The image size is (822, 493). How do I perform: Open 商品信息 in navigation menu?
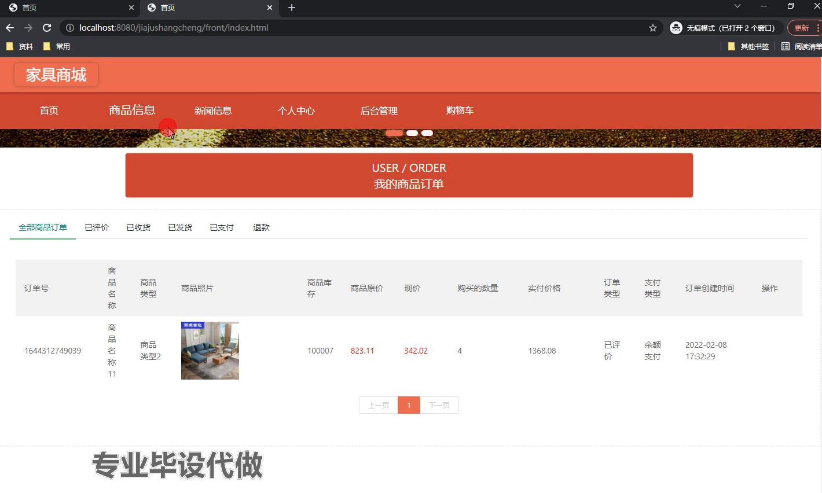coord(132,110)
